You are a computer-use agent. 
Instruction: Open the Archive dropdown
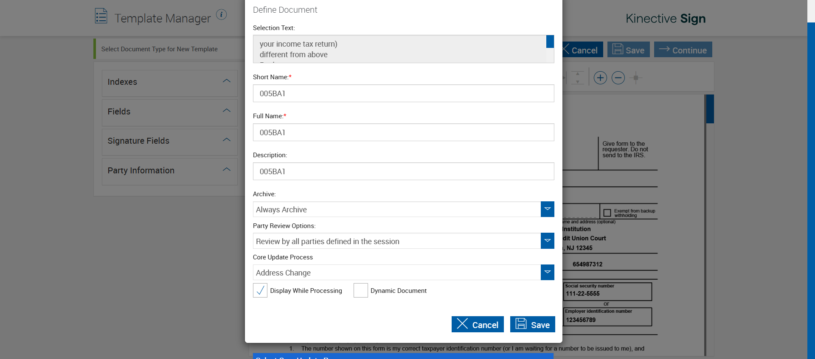(x=548, y=209)
